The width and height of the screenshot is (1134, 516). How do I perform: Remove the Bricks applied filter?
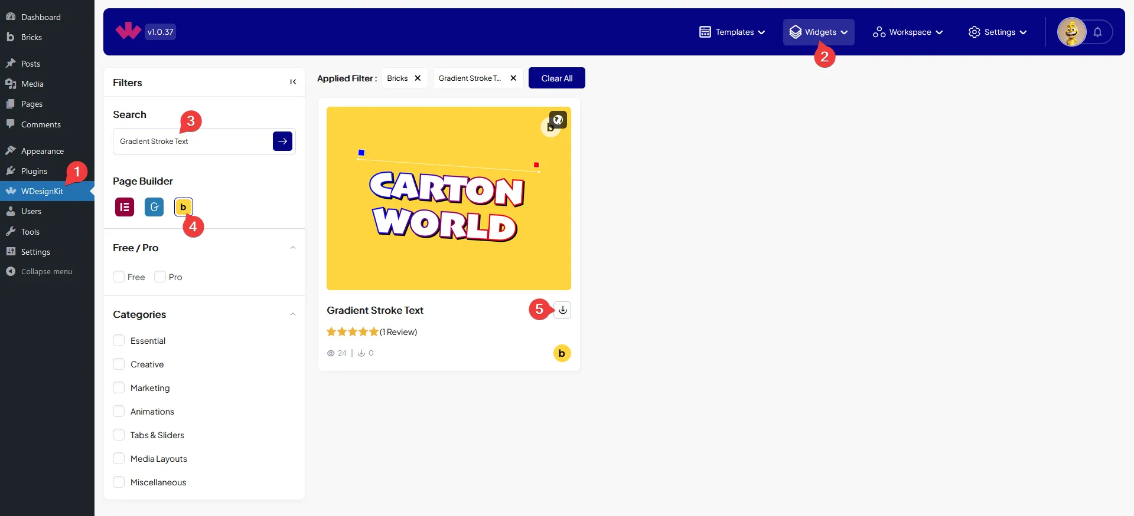click(x=418, y=78)
